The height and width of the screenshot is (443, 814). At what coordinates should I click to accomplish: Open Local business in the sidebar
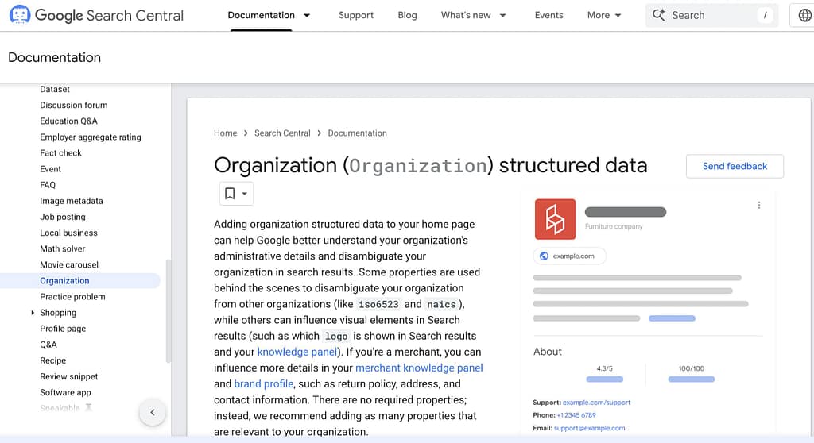tap(68, 233)
